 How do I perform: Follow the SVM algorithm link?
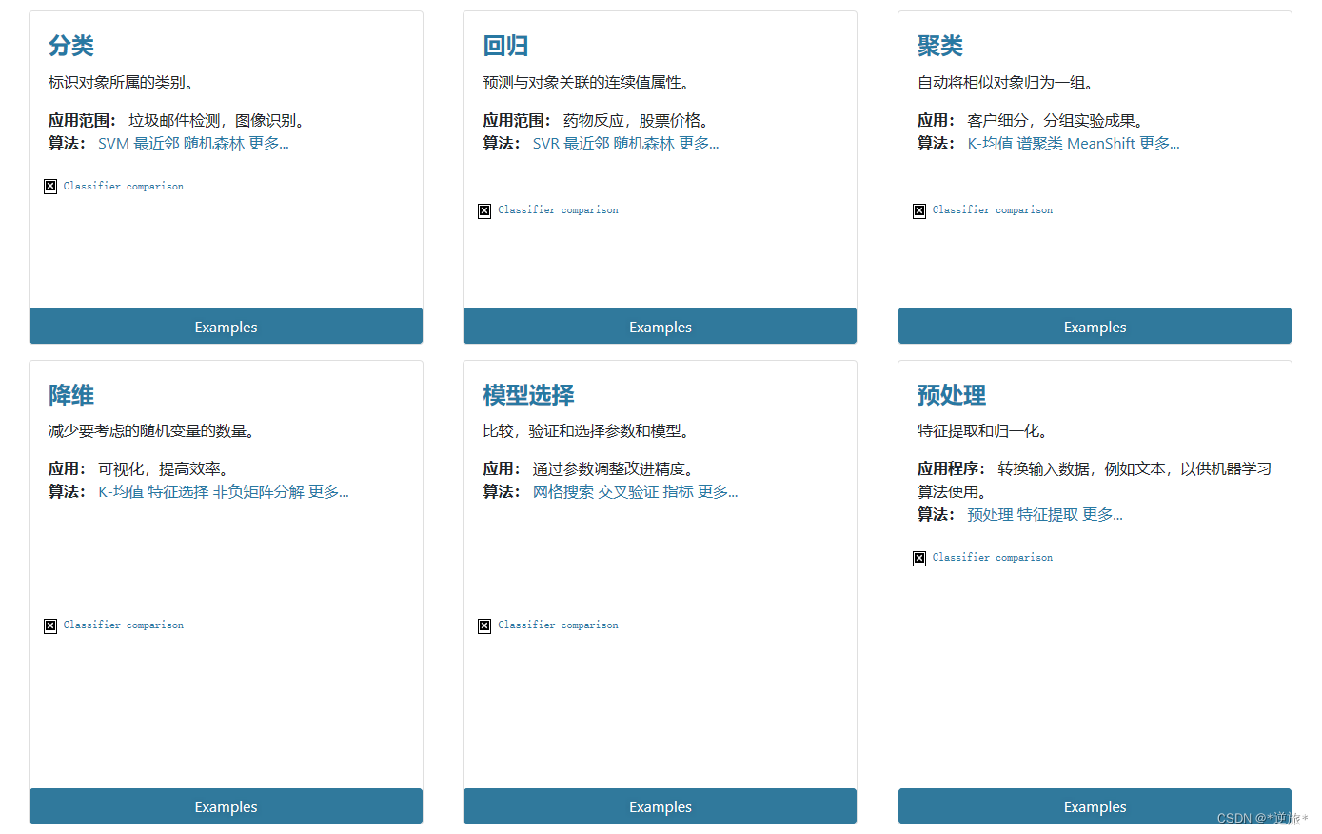tap(113, 144)
